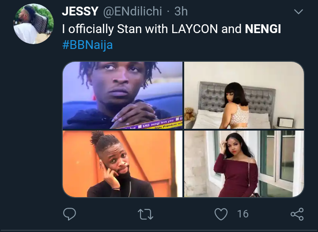View the photo of woman sitting on bed
This screenshot has height=232, width=318.
[x=244, y=95]
